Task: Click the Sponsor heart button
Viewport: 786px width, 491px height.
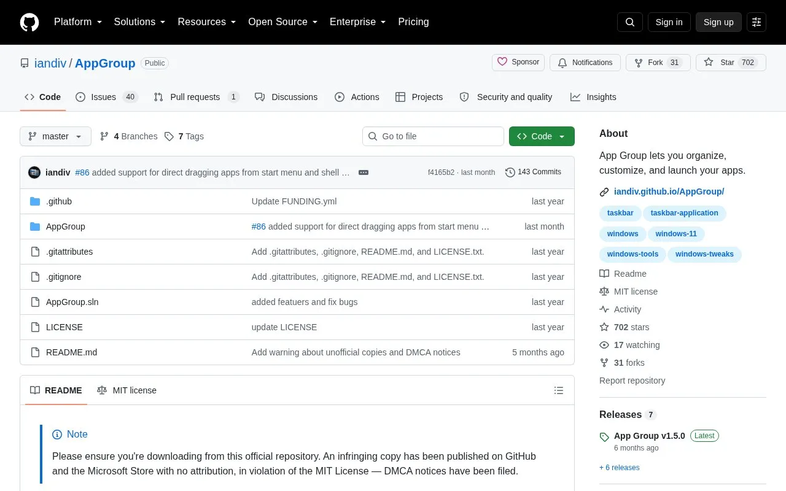Action: [x=518, y=63]
